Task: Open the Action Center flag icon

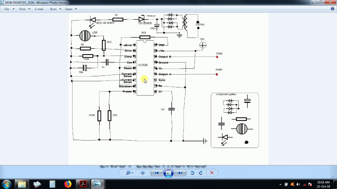Action: (x=310, y=184)
